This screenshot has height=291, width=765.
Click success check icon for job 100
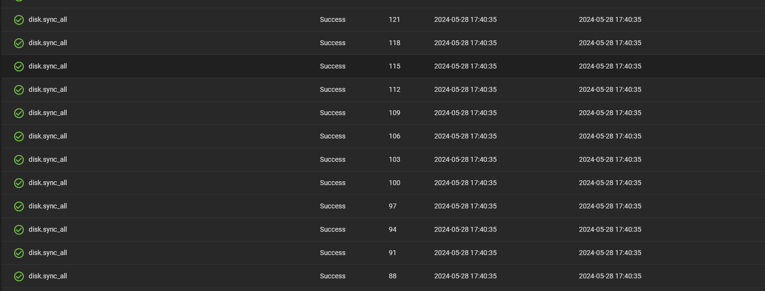(x=19, y=183)
